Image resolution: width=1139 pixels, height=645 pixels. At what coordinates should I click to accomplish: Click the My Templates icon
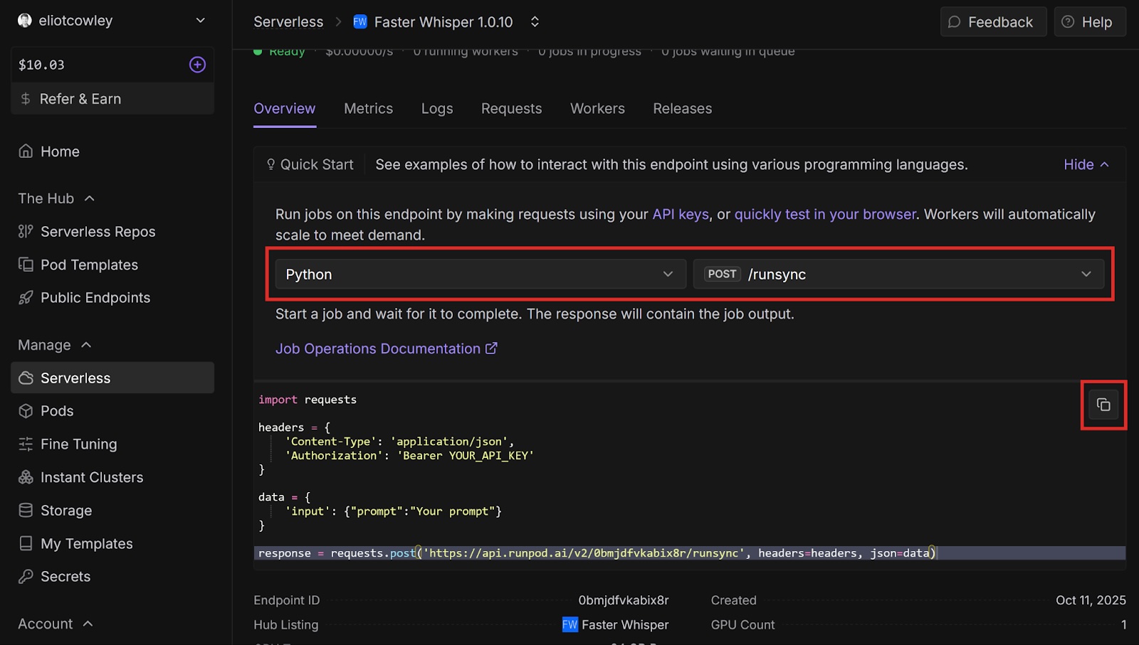26,543
